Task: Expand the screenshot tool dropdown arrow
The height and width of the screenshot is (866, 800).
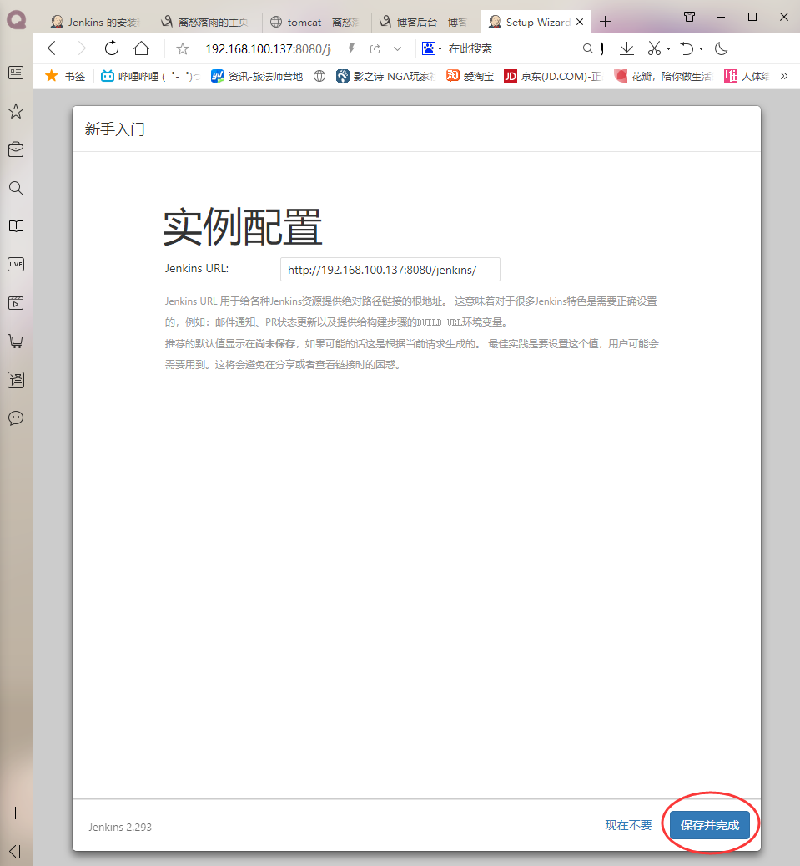Action: (x=668, y=49)
